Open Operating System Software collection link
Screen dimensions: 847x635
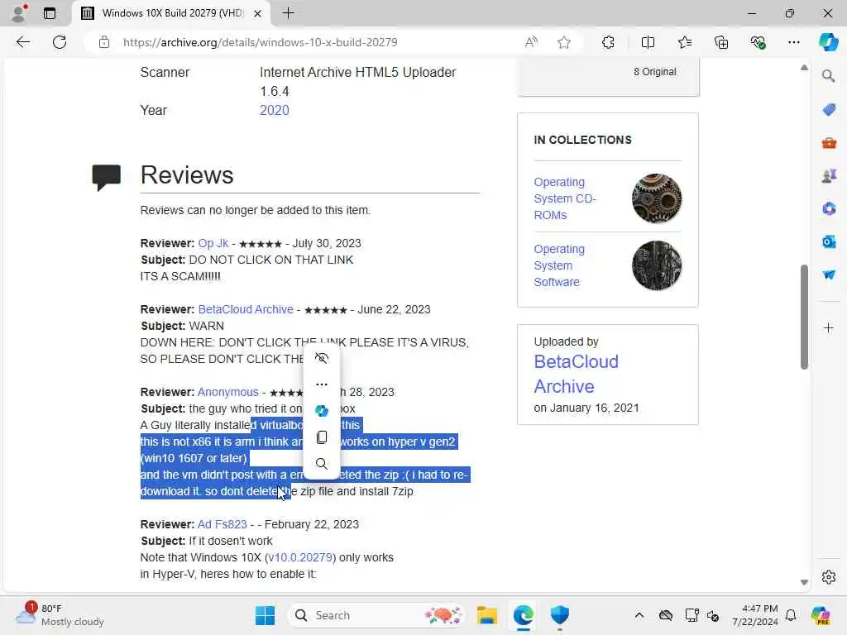pos(559,265)
